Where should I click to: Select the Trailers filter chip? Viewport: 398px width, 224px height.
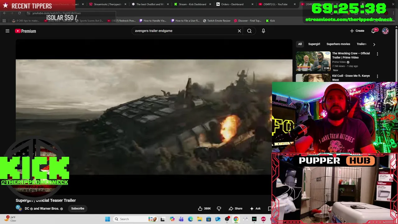[362, 44]
